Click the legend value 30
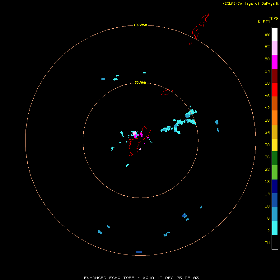Viewport: 280px width, 280px height. pyautogui.click(x=267, y=145)
